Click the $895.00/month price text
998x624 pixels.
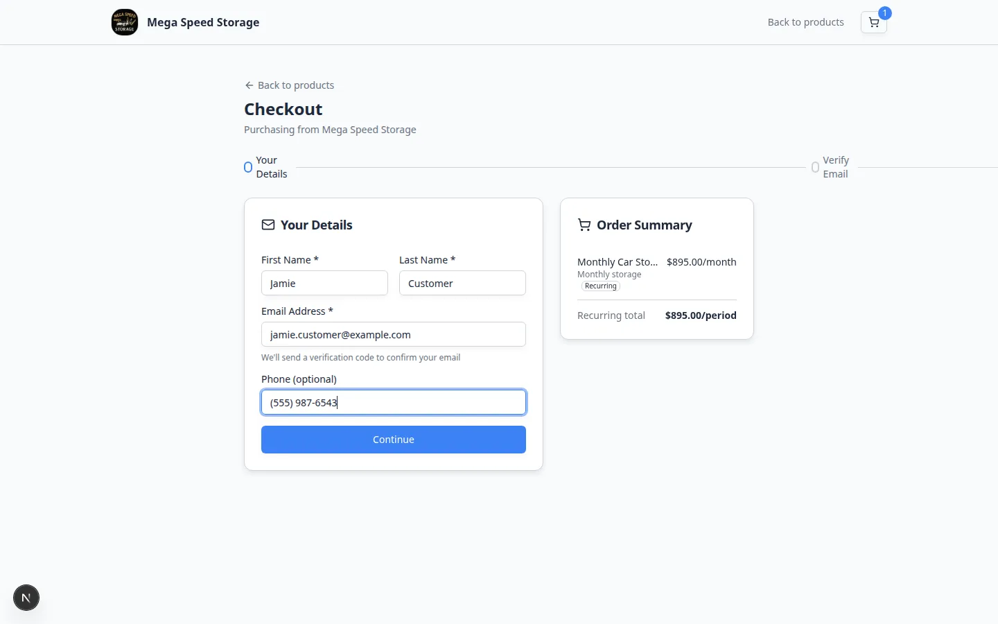[x=701, y=262]
